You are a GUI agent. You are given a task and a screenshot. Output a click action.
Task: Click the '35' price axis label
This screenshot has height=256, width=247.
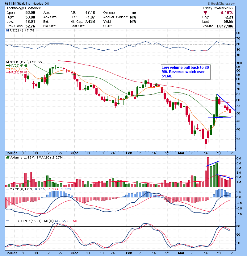coord(238,139)
